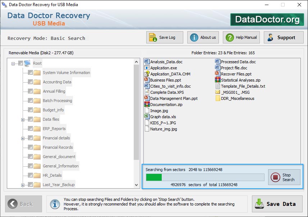The height and width of the screenshot is (217, 308).
Task: Select the KIDS_P~1.JPG file icon
Action: click(147, 123)
